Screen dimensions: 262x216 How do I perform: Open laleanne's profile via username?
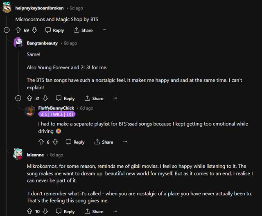pyautogui.click(x=35, y=155)
